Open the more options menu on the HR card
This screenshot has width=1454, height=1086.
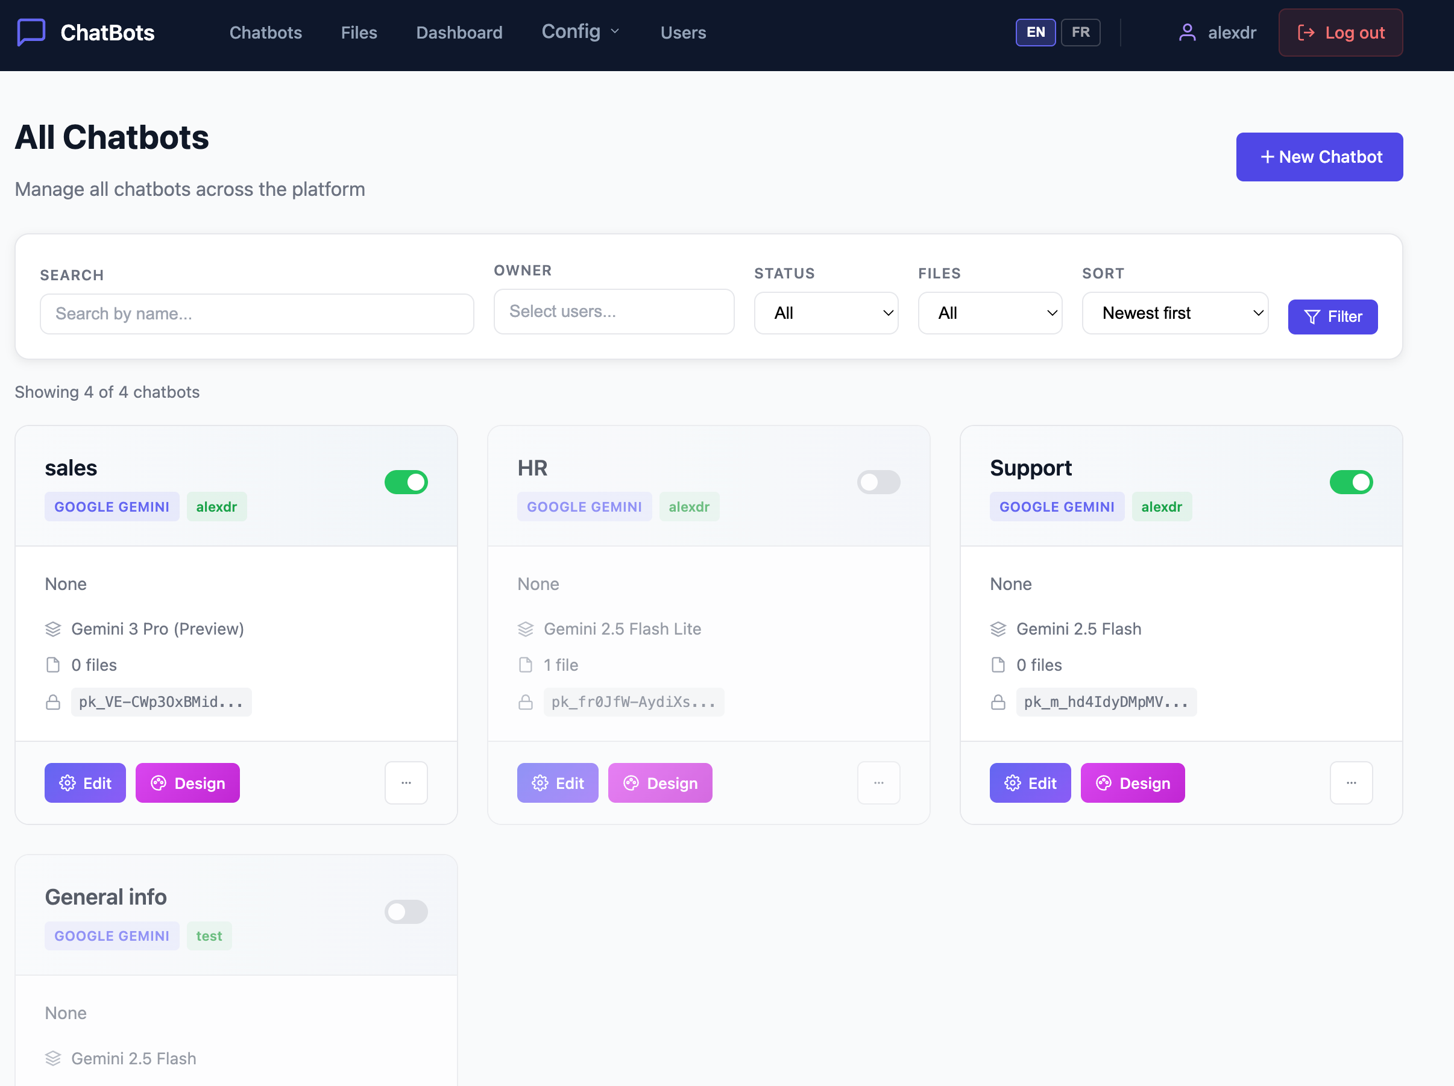[879, 782]
